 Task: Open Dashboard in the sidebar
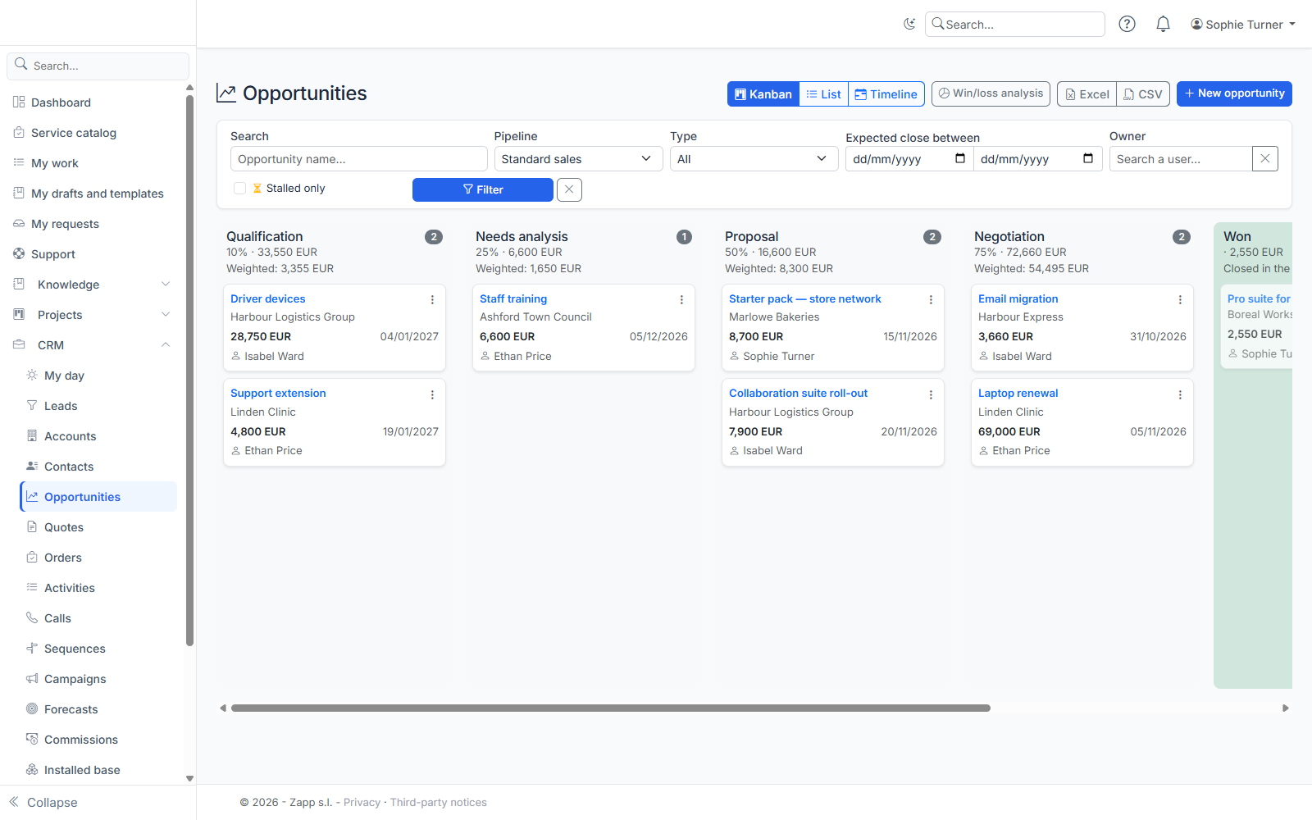[x=61, y=102]
